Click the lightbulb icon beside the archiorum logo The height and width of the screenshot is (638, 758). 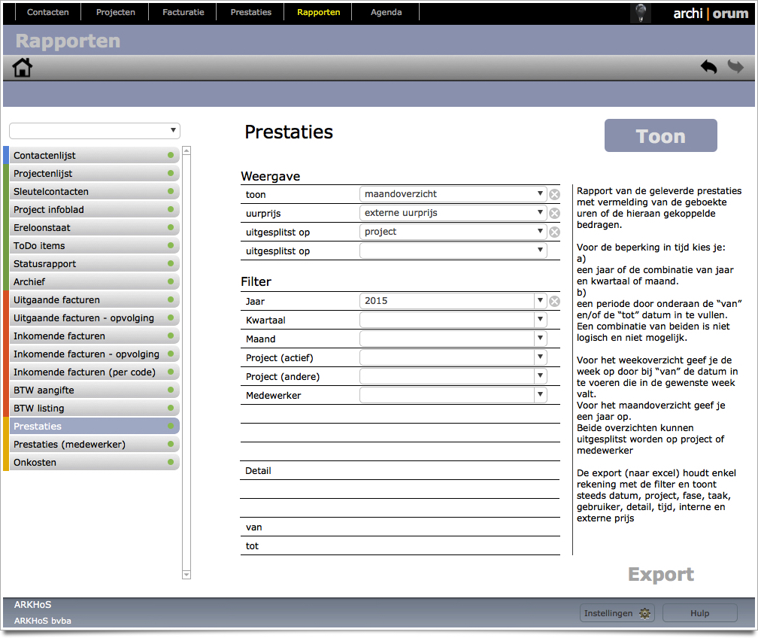pyautogui.click(x=641, y=13)
